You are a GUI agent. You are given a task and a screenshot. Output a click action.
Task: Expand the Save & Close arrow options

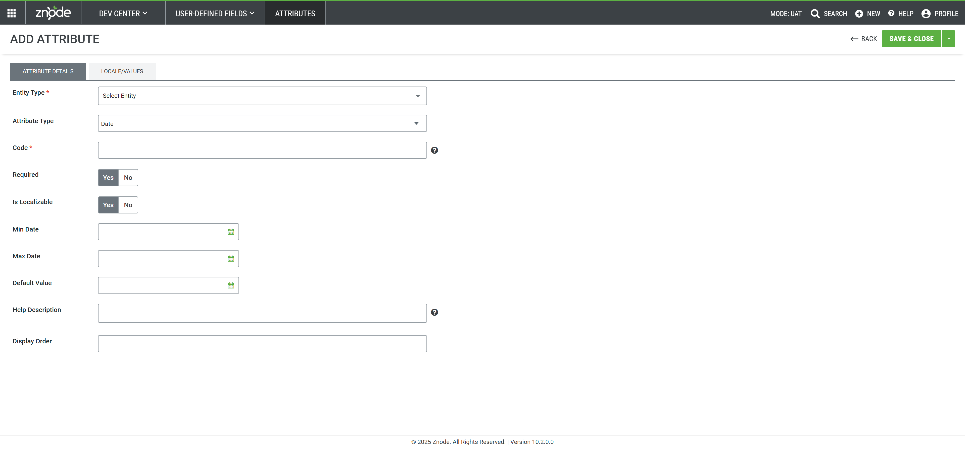tap(948, 39)
